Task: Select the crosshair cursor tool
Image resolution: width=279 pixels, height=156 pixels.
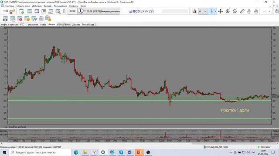Action: click(211, 11)
